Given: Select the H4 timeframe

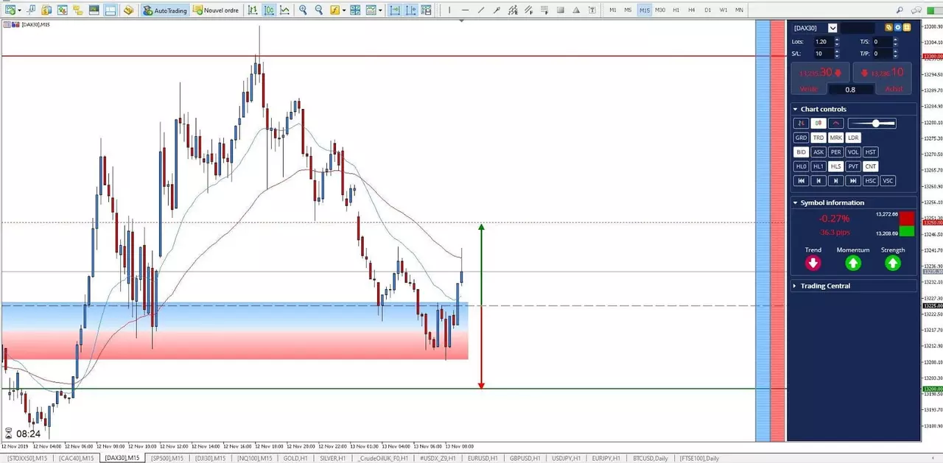Looking at the screenshot, I should coord(692,10).
